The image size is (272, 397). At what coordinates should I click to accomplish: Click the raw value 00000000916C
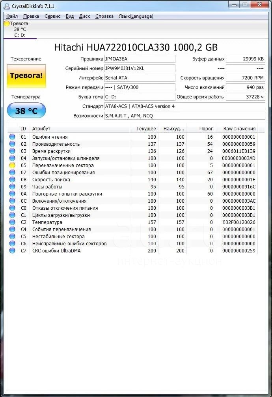coord(238,186)
